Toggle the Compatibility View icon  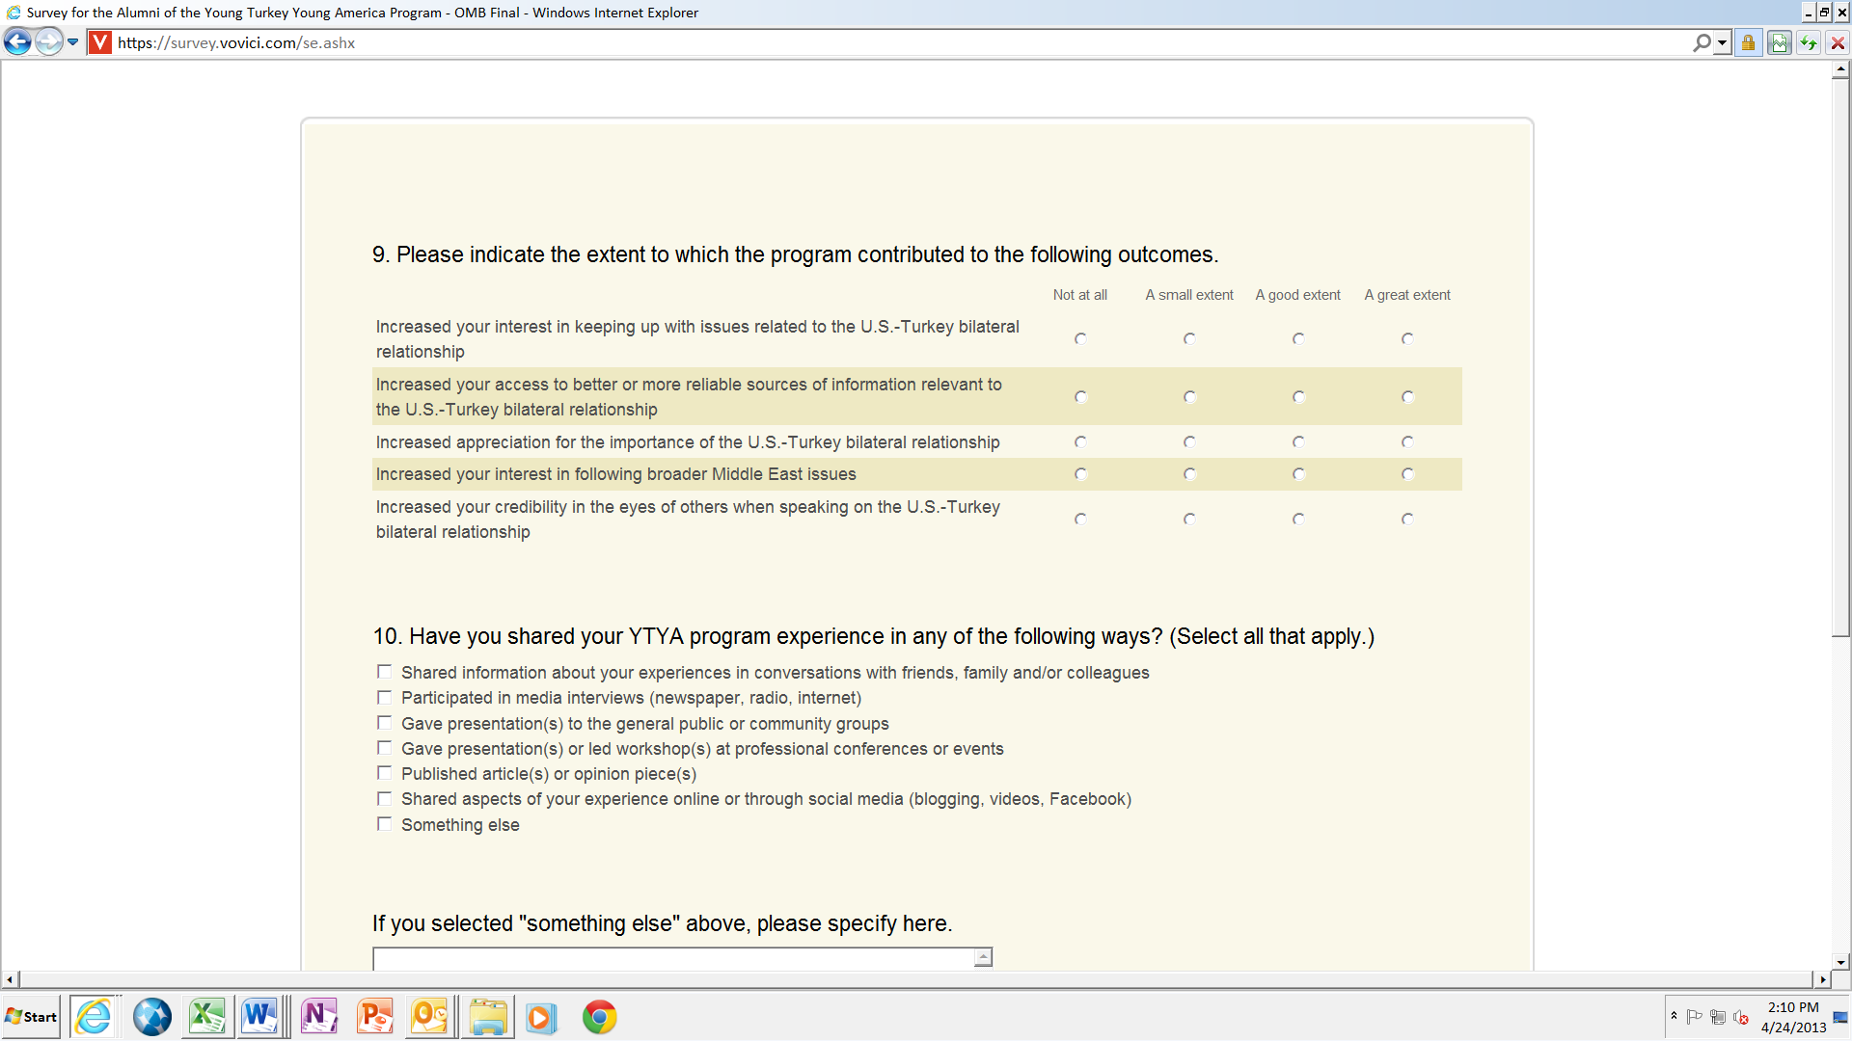click(x=1779, y=43)
